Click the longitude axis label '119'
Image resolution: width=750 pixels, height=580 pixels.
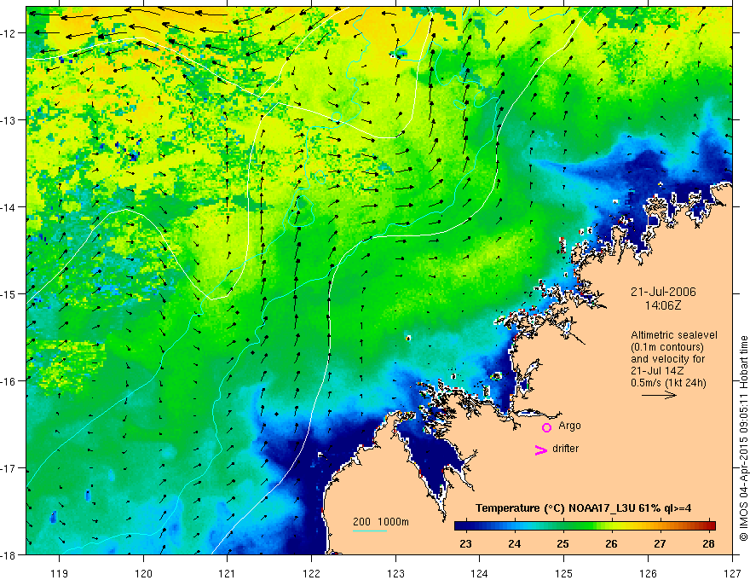pyautogui.click(x=60, y=573)
